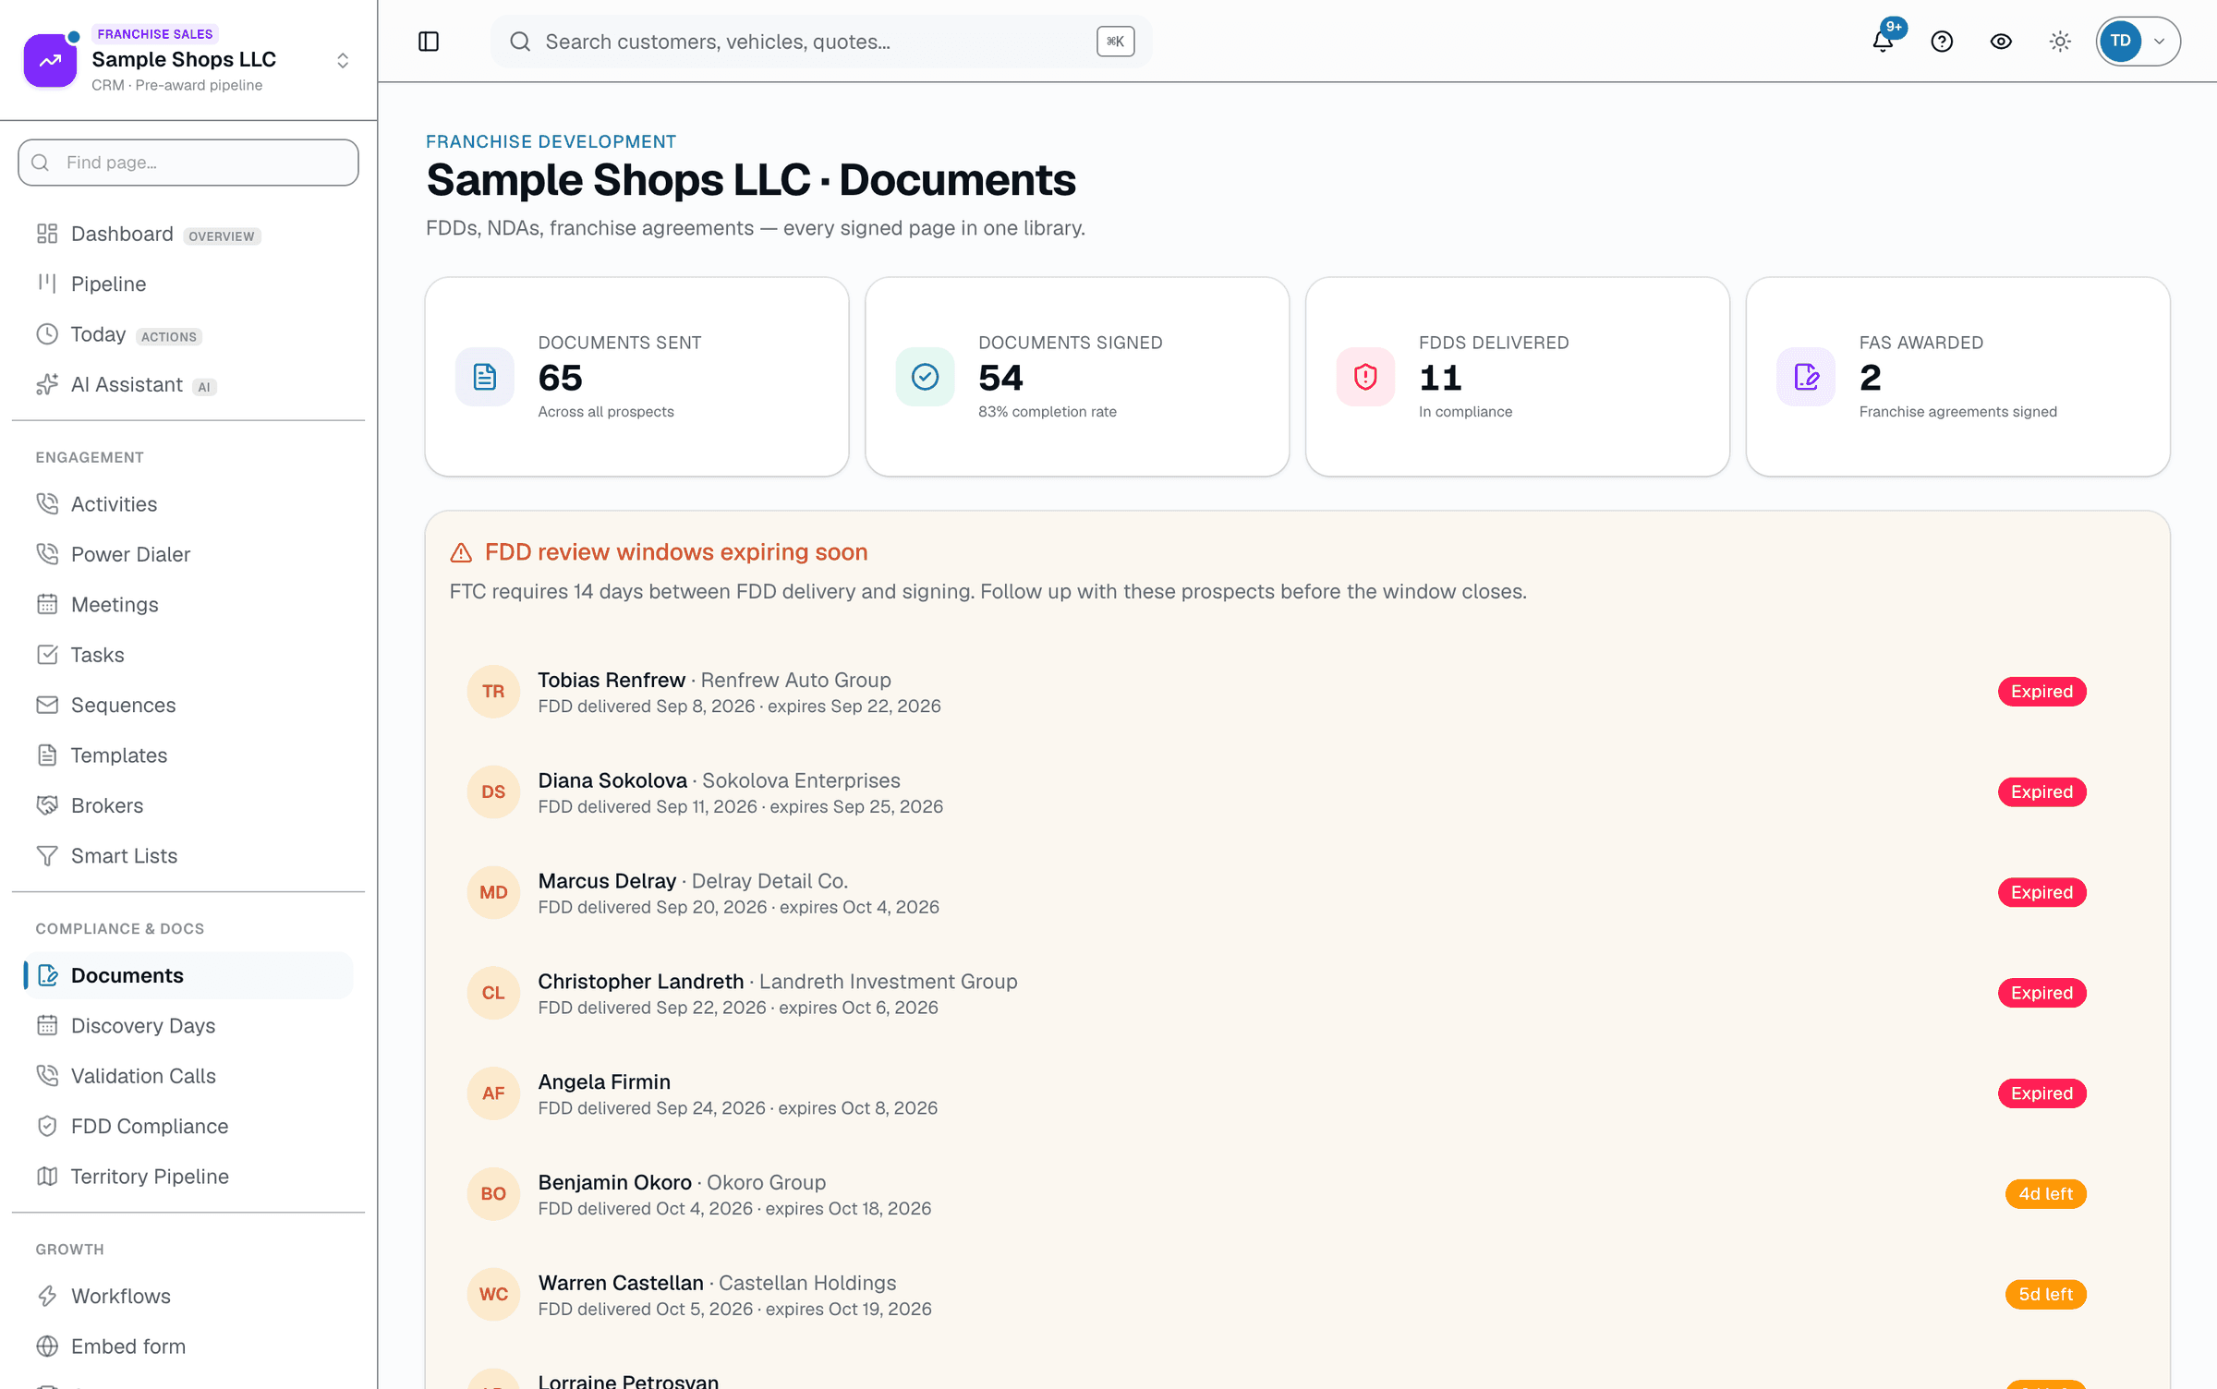Click the Embed form globe icon
2217x1389 pixels.
point(47,1347)
